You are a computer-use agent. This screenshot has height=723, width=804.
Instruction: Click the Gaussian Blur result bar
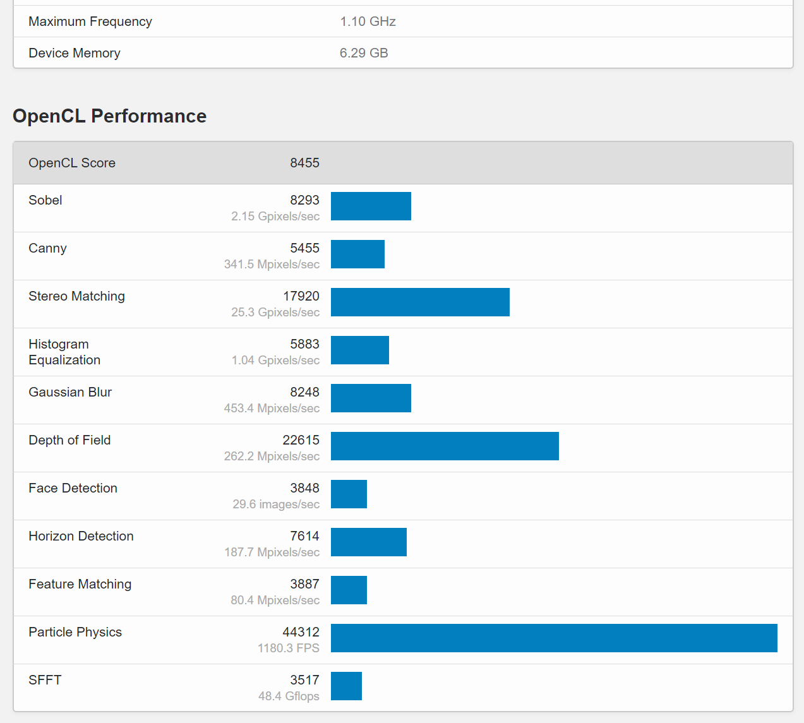point(371,398)
